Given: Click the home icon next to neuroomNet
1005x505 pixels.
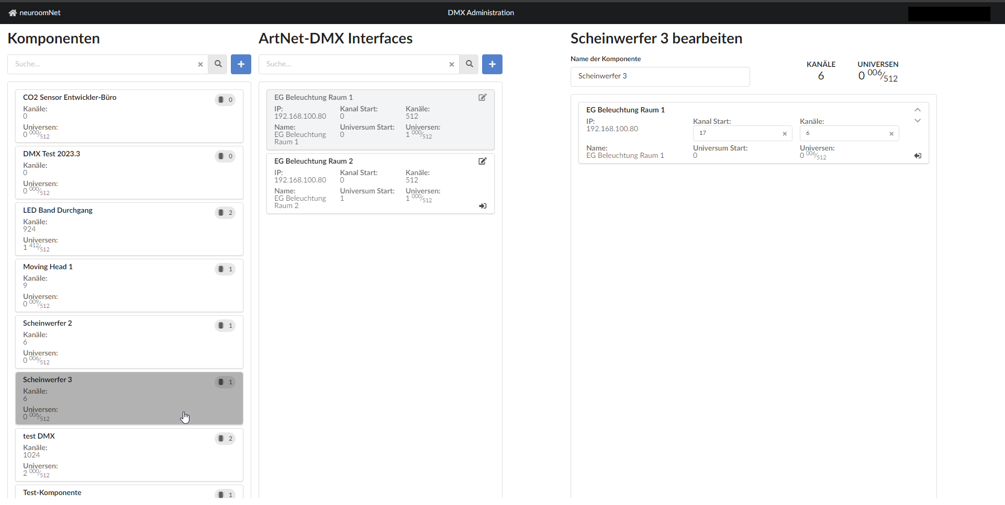Looking at the screenshot, I should click(11, 12).
